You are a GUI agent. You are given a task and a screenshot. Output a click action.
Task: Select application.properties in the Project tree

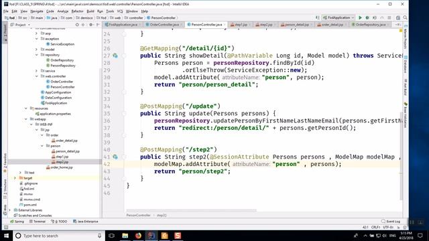[53, 114]
